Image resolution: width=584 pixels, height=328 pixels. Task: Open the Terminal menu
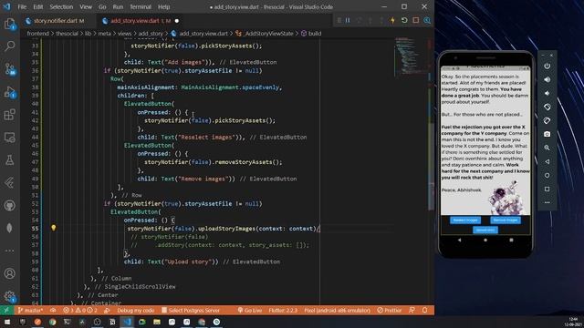pyautogui.click(x=141, y=6)
